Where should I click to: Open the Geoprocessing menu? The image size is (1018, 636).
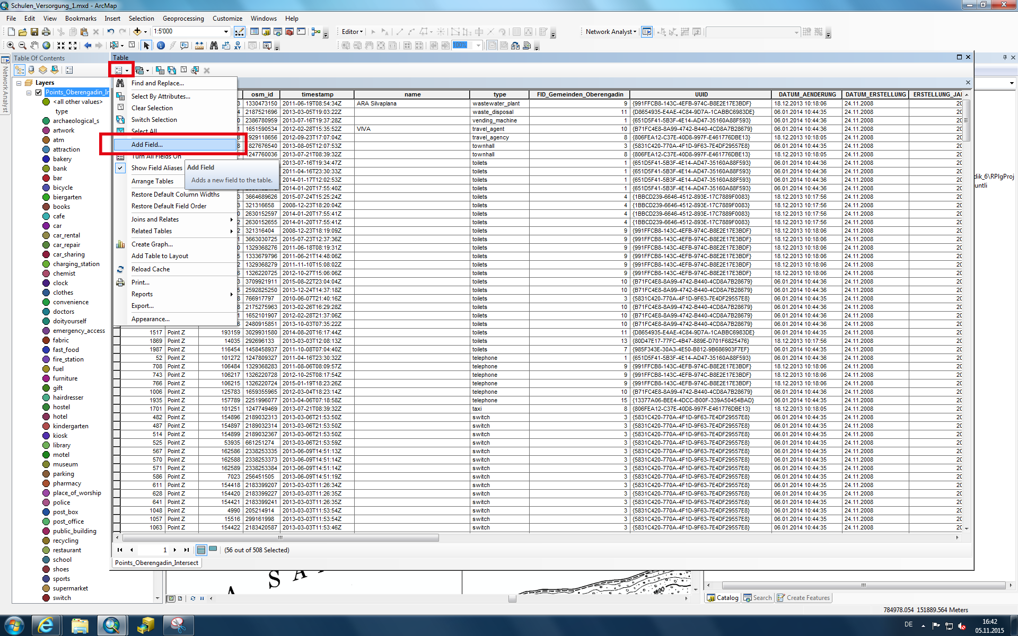pos(183,19)
